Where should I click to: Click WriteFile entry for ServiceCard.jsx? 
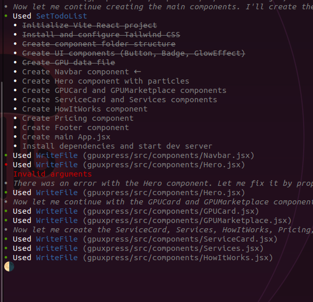[145, 239]
